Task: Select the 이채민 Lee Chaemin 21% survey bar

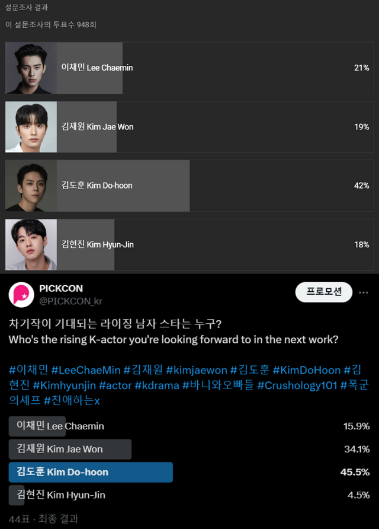Action: click(189, 68)
